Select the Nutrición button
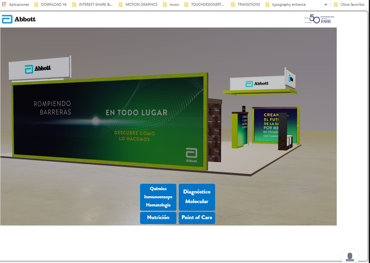This screenshot has width=370, height=263. point(158,218)
